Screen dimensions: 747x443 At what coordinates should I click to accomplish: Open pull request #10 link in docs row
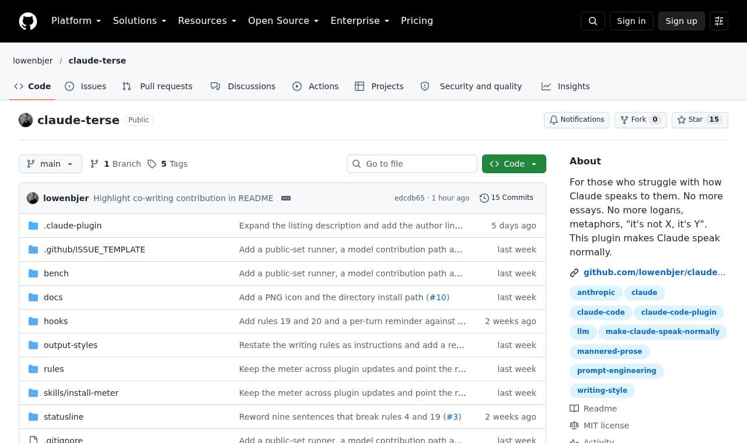438,297
